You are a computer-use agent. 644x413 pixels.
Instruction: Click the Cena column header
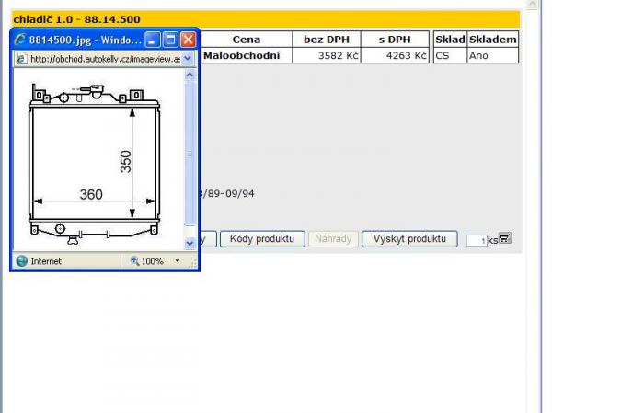pos(246,40)
